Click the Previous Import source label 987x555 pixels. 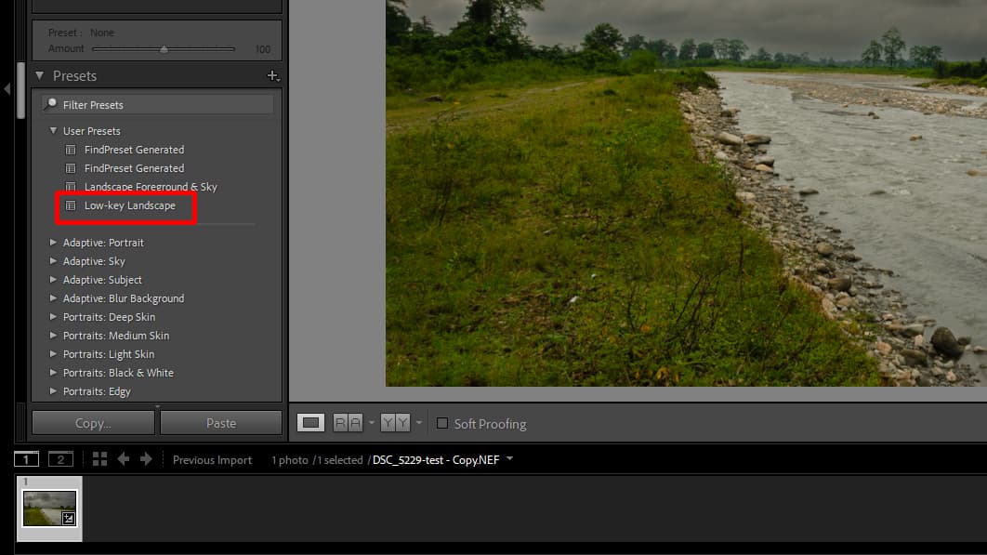point(212,460)
